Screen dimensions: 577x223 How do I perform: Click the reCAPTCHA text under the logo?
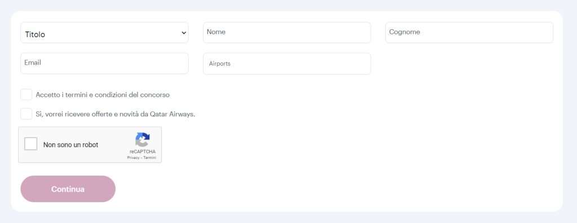pos(143,152)
